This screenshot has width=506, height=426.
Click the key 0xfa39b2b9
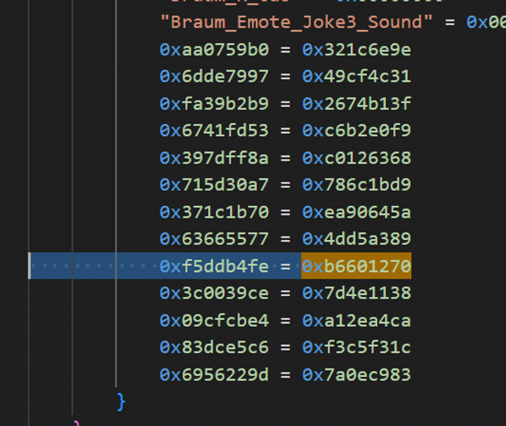213,104
